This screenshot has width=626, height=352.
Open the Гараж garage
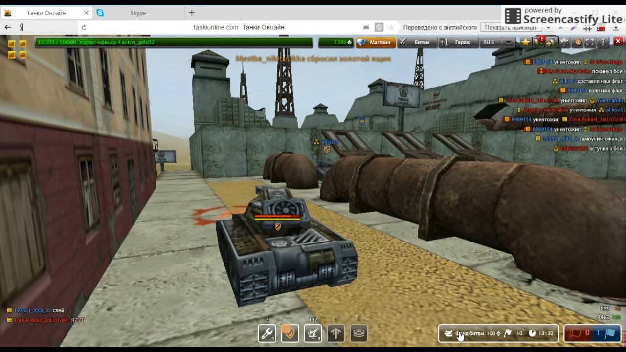[x=457, y=43]
